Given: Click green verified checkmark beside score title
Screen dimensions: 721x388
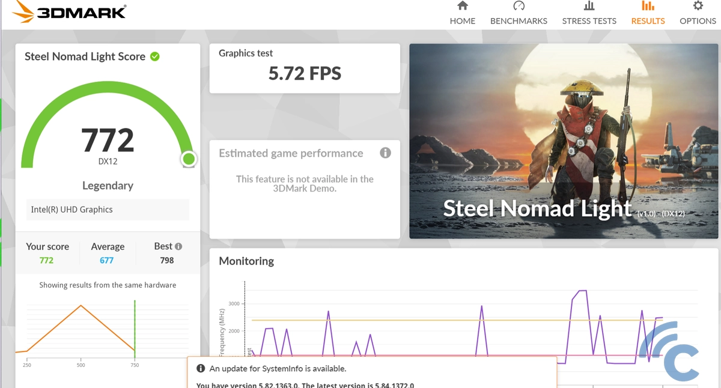Looking at the screenshot, I should [x=155, y=56].
